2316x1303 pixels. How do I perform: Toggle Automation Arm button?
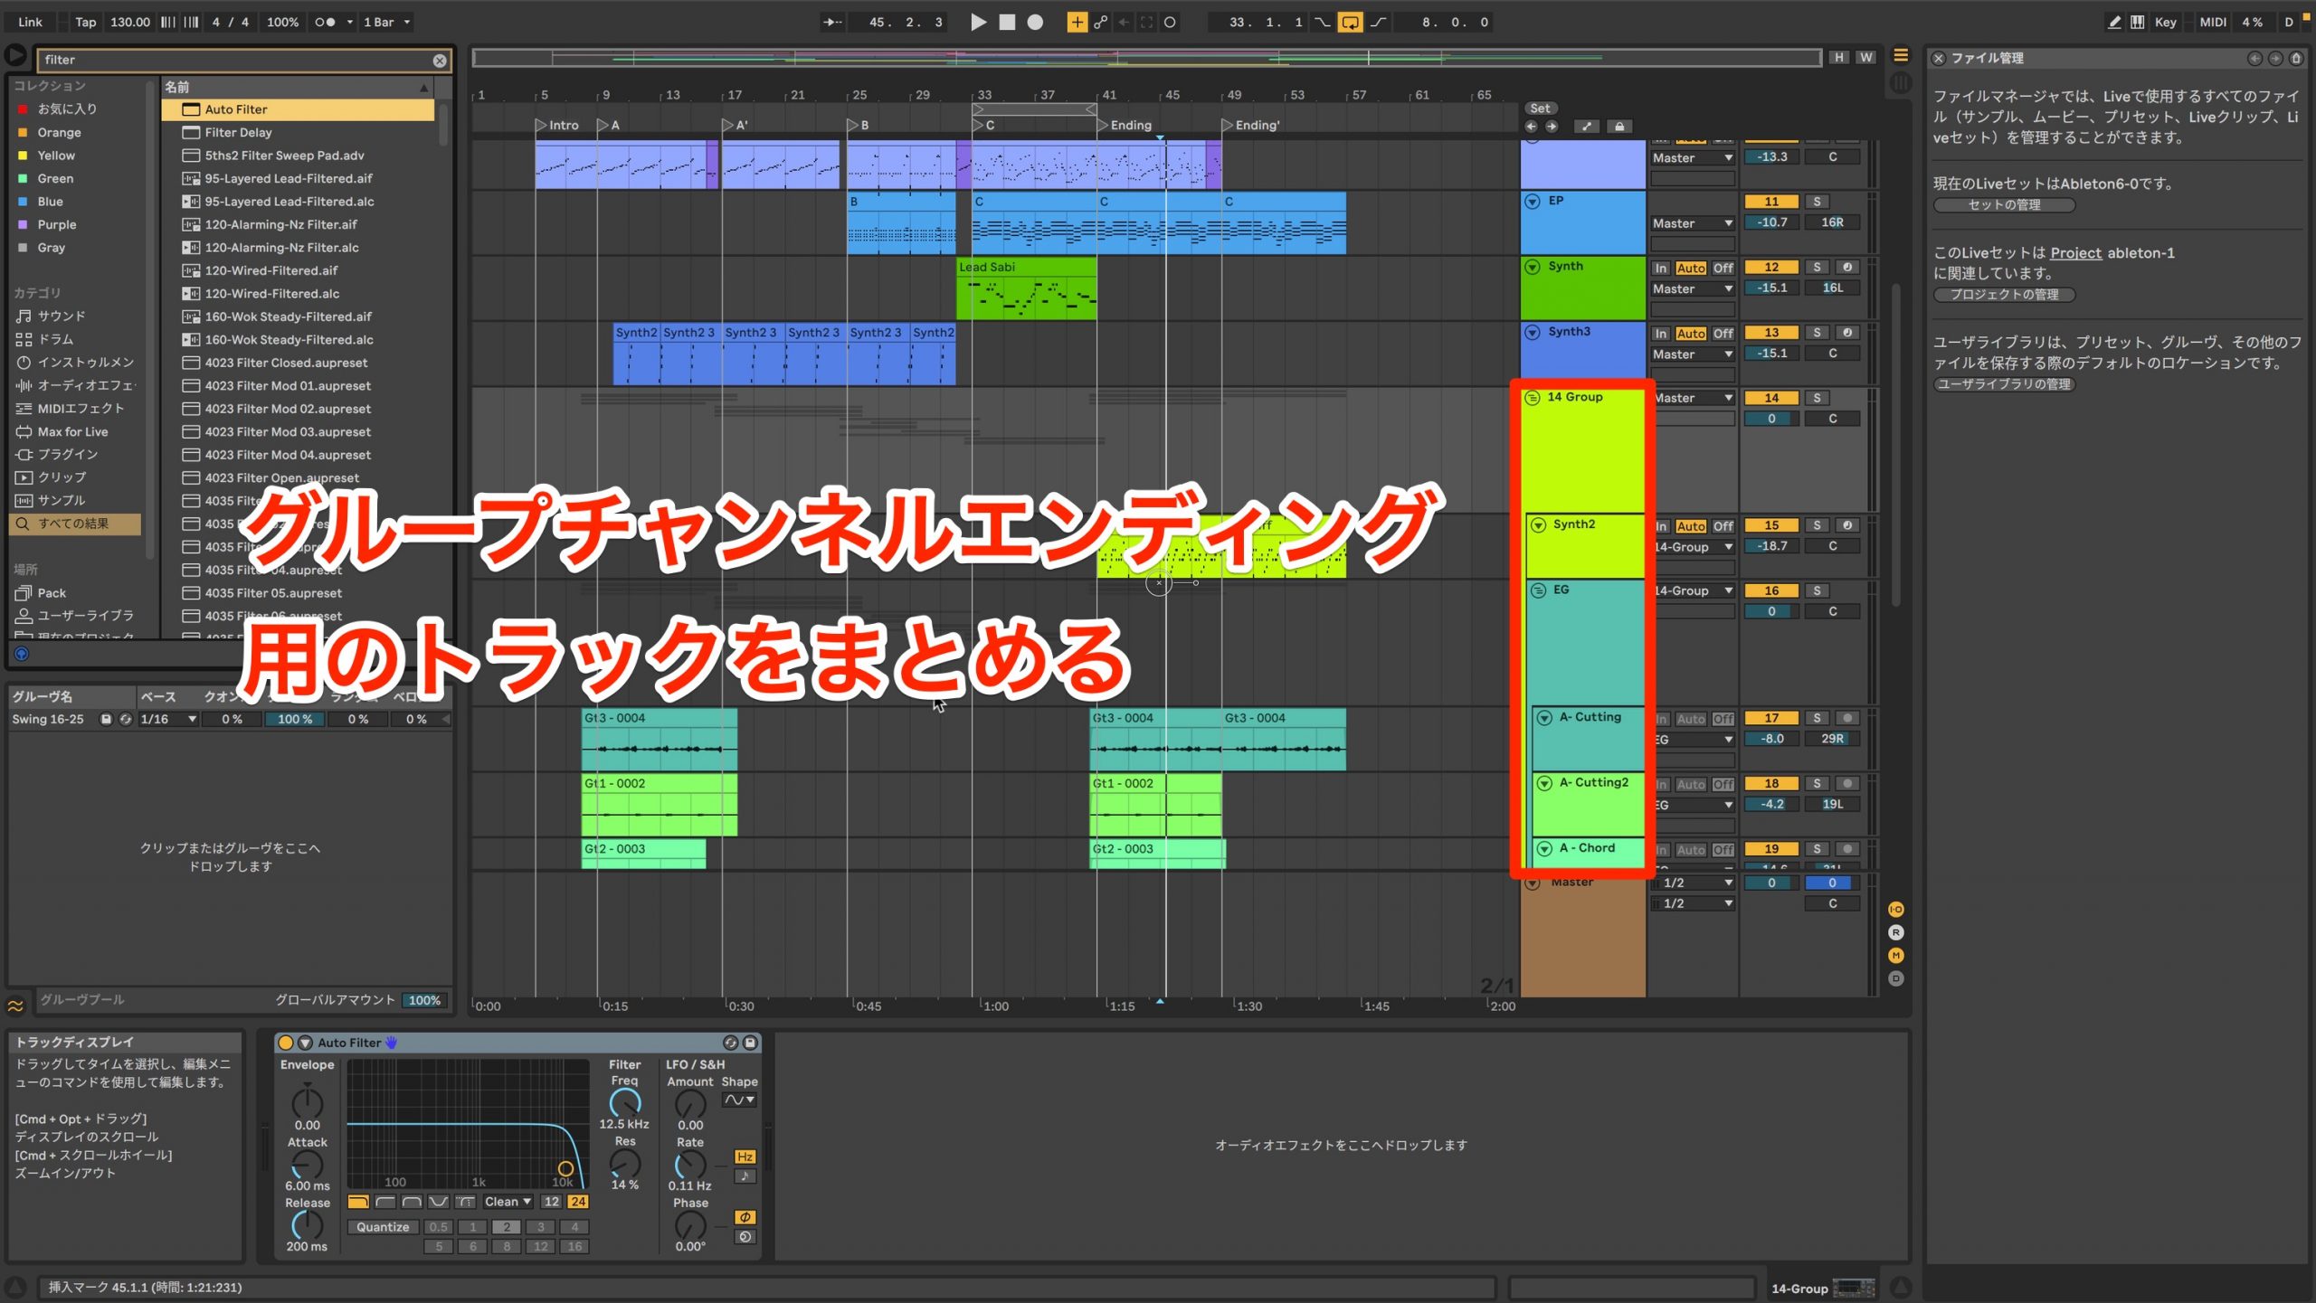point(1100,22)
